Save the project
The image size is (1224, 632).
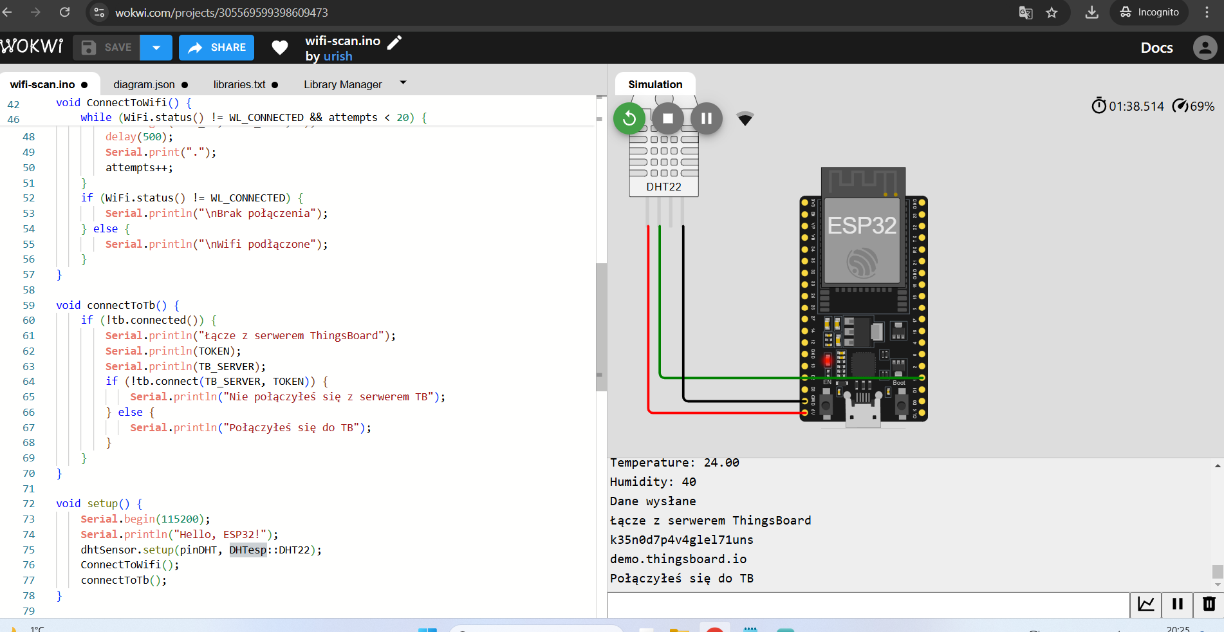107,48
